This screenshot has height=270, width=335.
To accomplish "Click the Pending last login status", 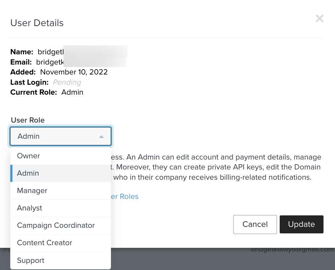I will 67,82.
